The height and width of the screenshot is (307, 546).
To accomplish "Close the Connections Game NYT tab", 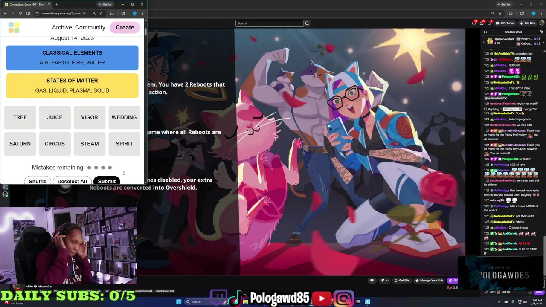I will tap(49, 4).
